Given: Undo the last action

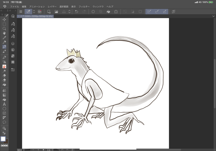Looking at the screenshot, I should point(77,11).
